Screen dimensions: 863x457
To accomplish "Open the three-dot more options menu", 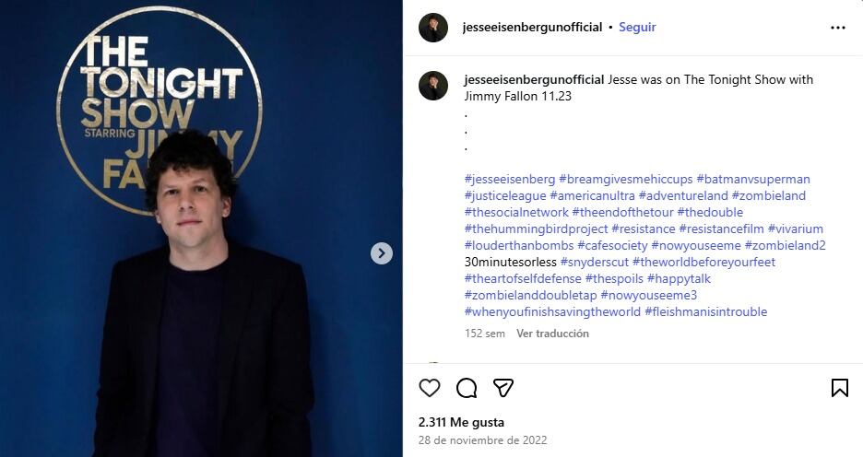I will pyautogui.click(x=838, y=28).
